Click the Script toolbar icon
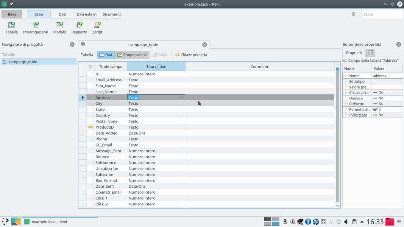404x227 pixels. pyautogui.click(x=97, y=28)
